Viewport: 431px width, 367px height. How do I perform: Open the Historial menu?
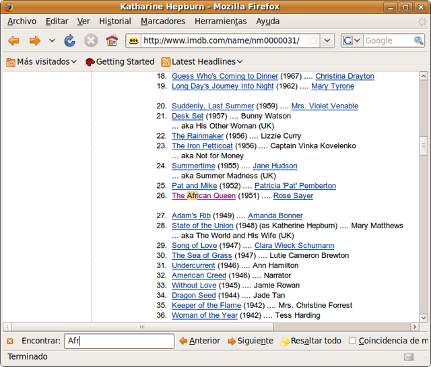tap(114, 21)
